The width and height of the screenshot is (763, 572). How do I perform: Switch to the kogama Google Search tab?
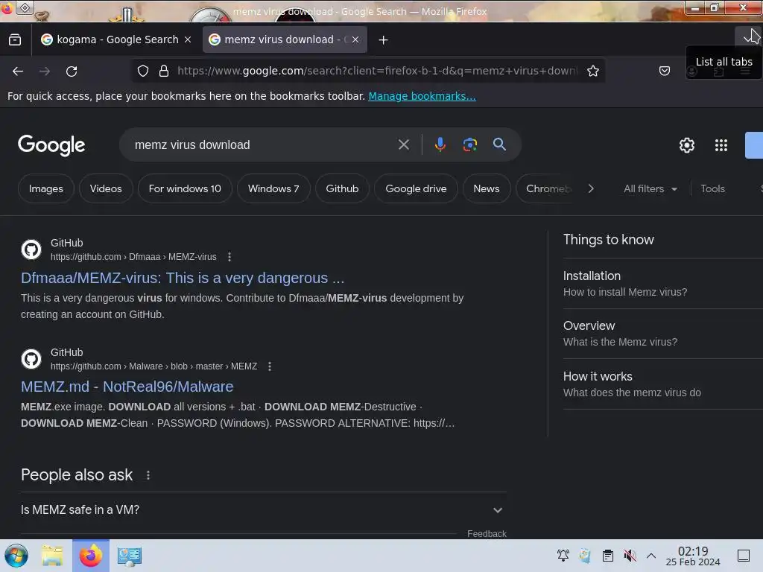click(x=116, y=40)
